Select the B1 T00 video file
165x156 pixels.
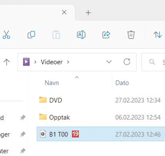(58, 134)
